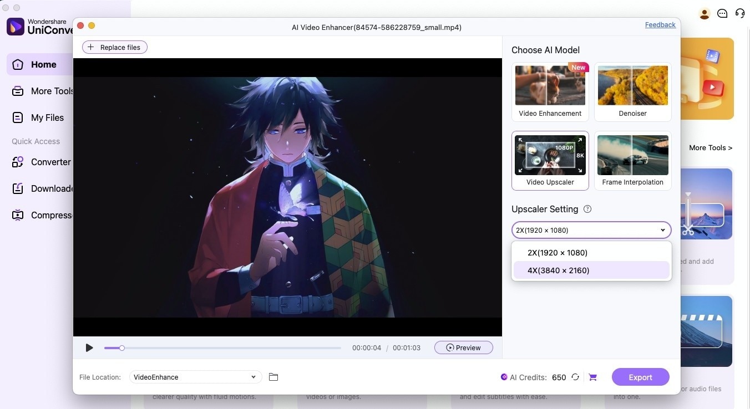Click the Replace files button

coord(115,48)
